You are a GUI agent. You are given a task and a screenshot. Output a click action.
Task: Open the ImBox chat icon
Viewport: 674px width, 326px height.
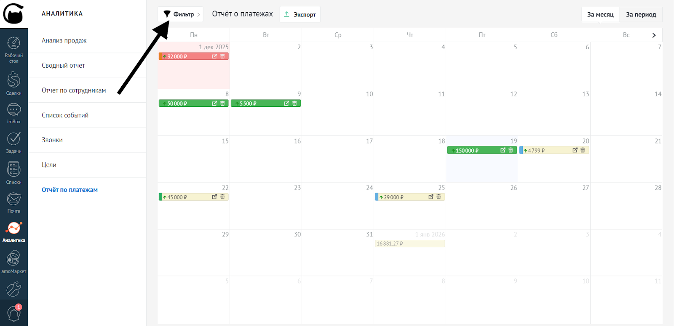pos(14,114)
